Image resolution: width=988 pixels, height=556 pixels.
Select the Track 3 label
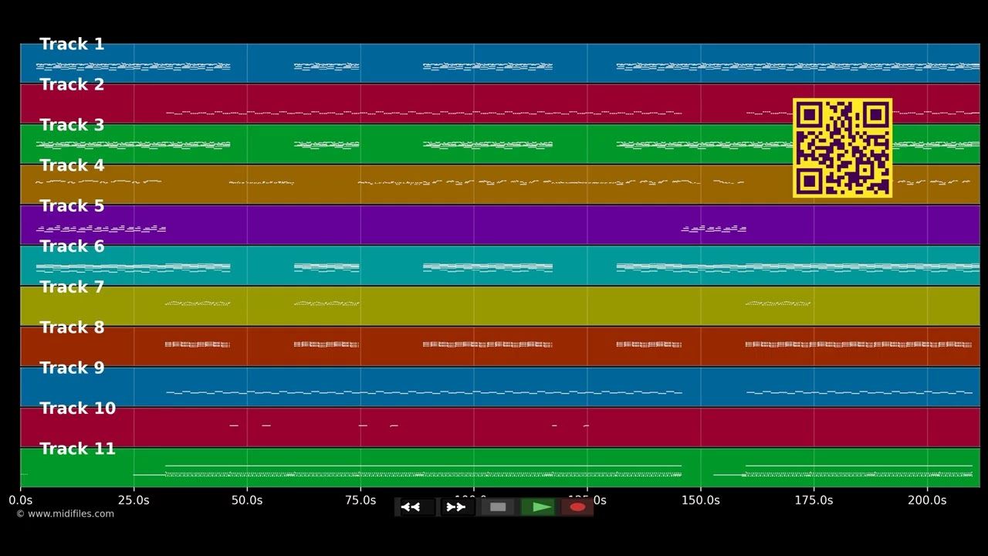coord(72,125)
